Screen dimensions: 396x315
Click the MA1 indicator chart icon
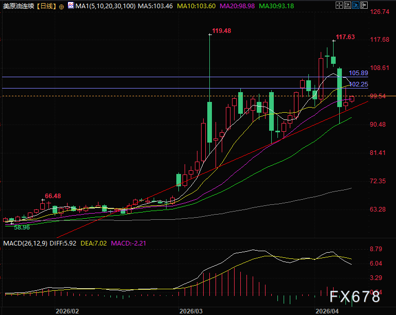tap(71, 6)
